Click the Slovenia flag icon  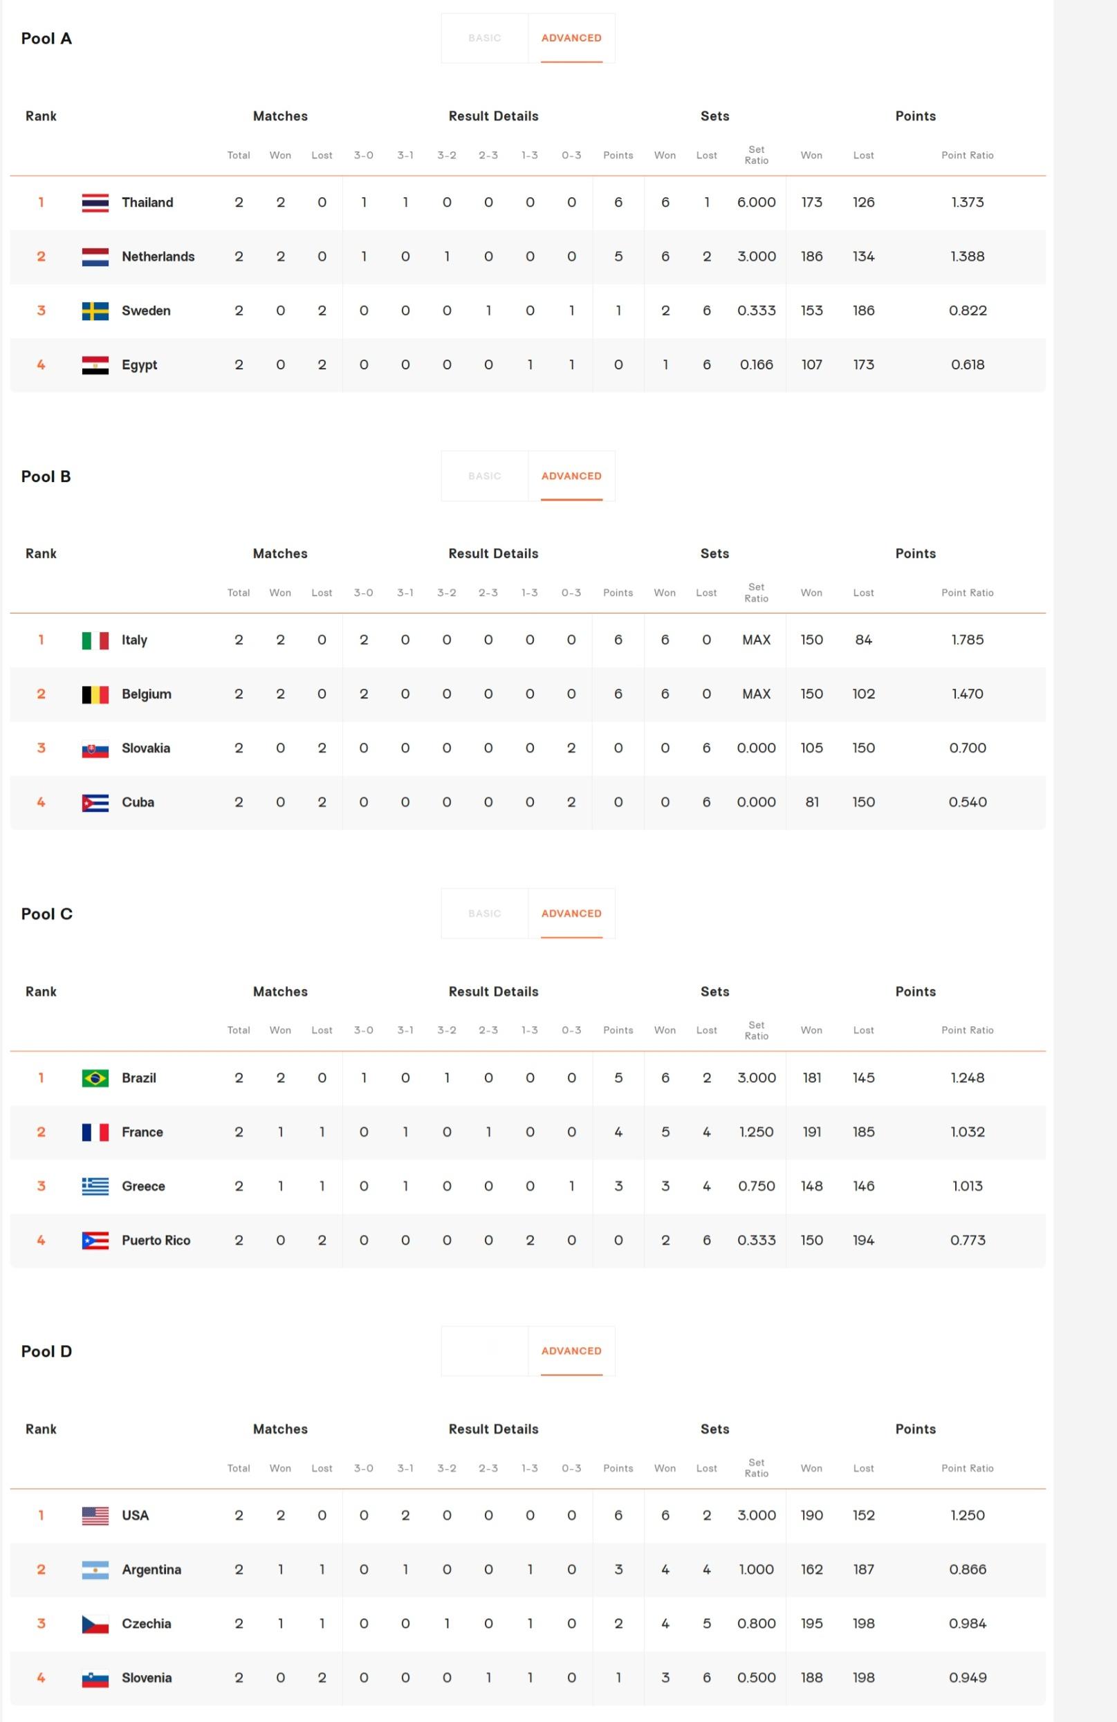95,1678
